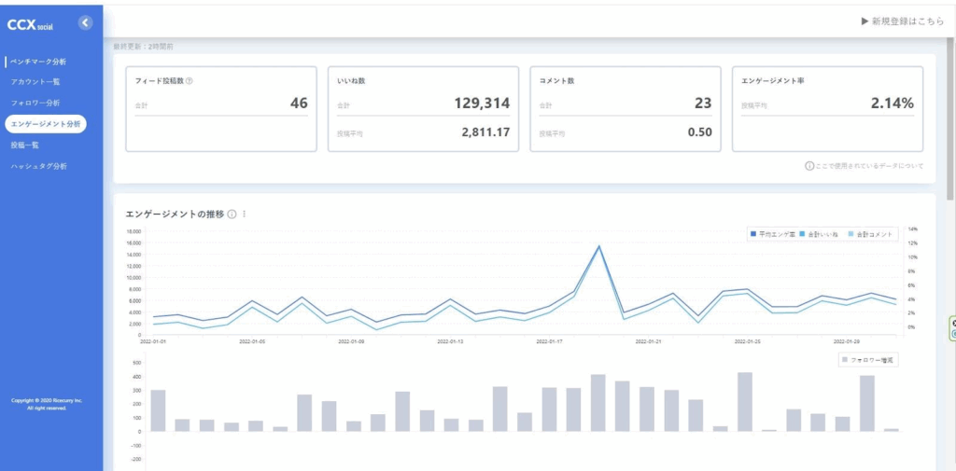956x471 pixels.
Task: Open アカウント一覧 in the sidebar
Action: click(35, 82)
